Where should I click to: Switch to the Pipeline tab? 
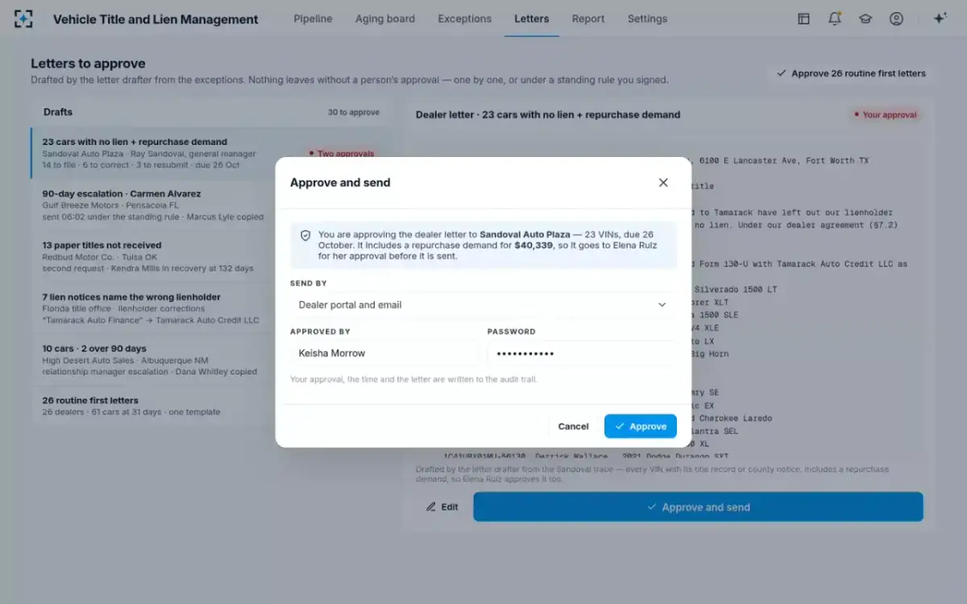313,19
